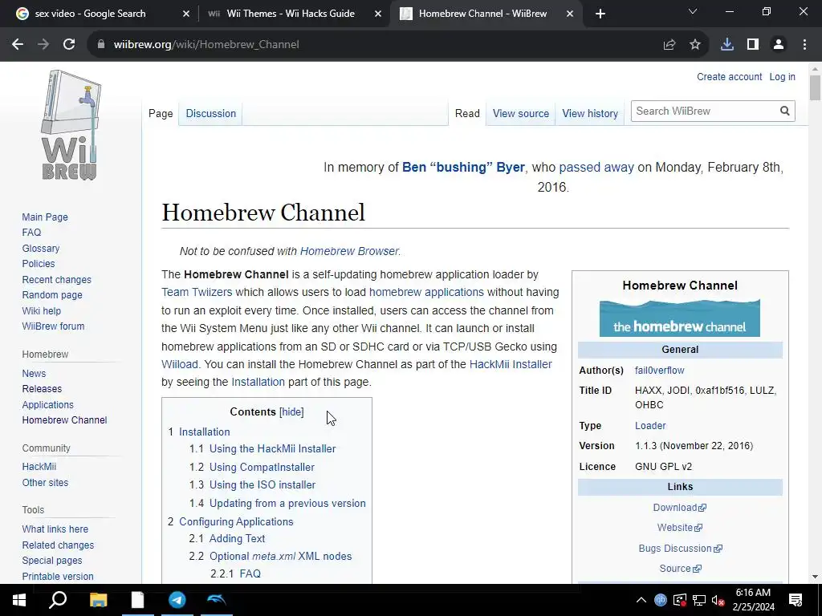Viewport: 822px width, 616px height.
Task: Open a new browser tab
Action: pyautogui.click(x=600, y=14)
